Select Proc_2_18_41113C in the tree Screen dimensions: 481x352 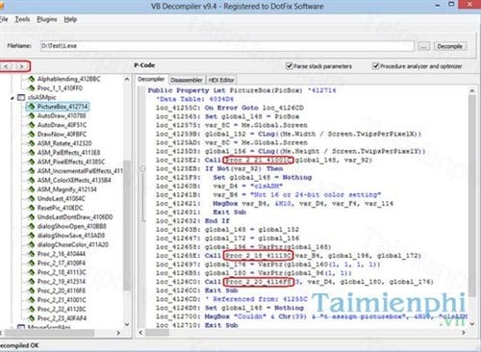tap(62, 272)
